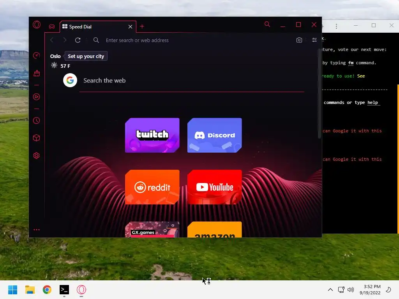This screenshot has width=399, height=299.
Task: Open volume icon in system tray
Action: (351, 290)
